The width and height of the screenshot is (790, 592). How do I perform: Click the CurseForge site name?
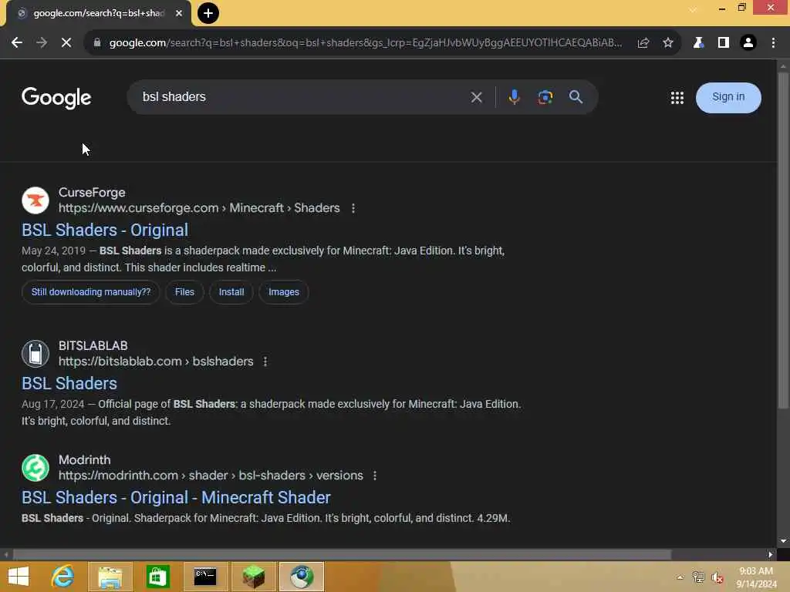click(x=92, y=193)
